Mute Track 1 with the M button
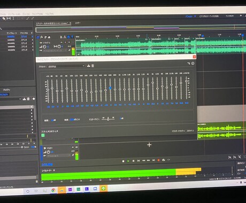The image size is (246, 203). coord(61,42)
